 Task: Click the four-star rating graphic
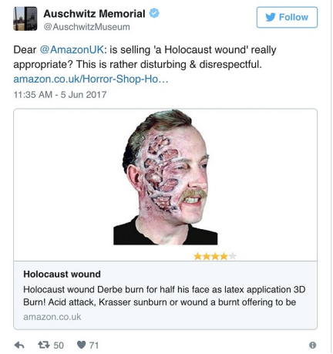[215, 256]
